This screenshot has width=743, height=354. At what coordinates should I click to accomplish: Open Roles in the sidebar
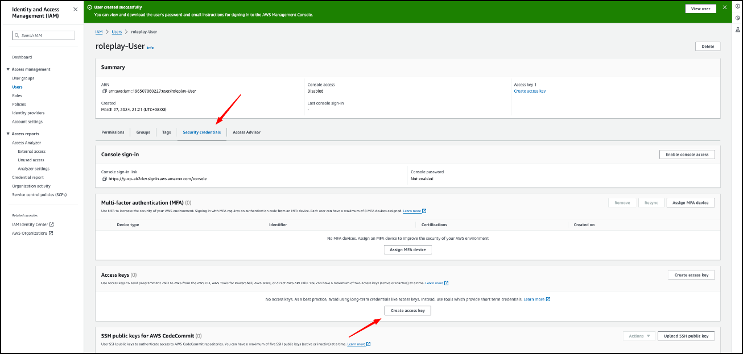coord(17,95)
